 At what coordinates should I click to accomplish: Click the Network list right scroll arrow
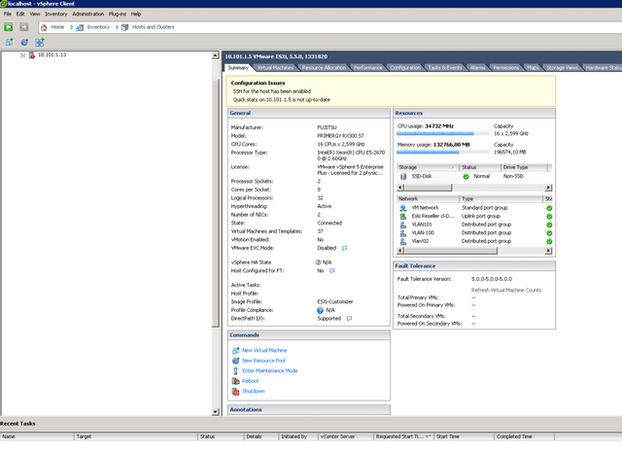click(x=548, y=251)
